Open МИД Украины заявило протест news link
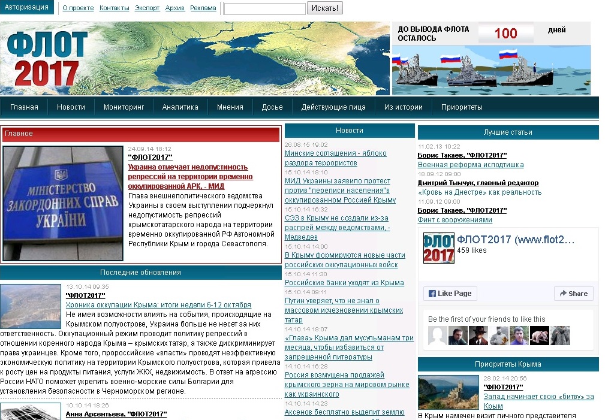This screenshot has height=420, width=605. (340, 191)
